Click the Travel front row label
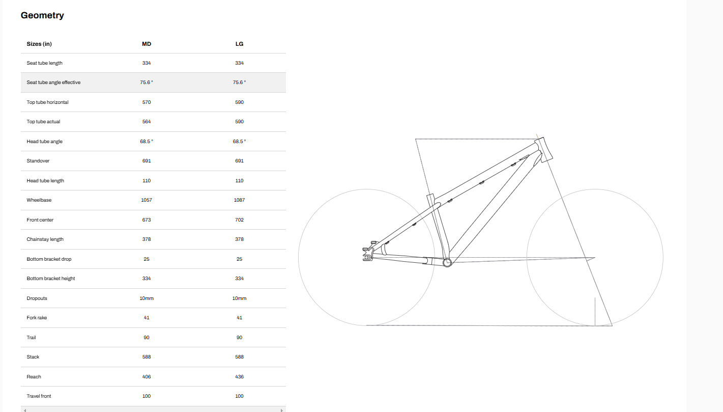The width and height of the screenshot is (723, 412). (39, 396)
